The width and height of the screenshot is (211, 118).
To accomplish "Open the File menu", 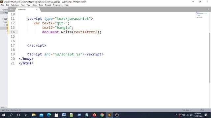I will pyautogui.click(x=2, y=5).
